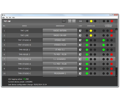Viewport: 120px width, 101px height.
Task: Click green loudness LED for STEREO ASS
Action: point(103,40)
